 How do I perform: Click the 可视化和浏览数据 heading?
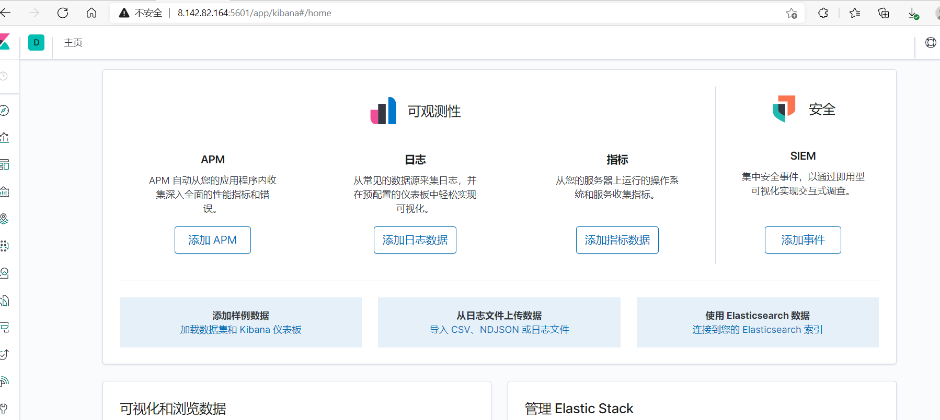[x=173, y=409]
